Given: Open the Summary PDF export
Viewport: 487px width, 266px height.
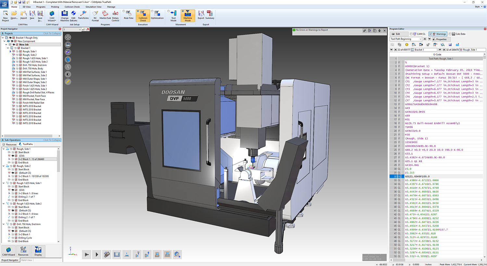Looking at the screenshot, I should point(210,15).
